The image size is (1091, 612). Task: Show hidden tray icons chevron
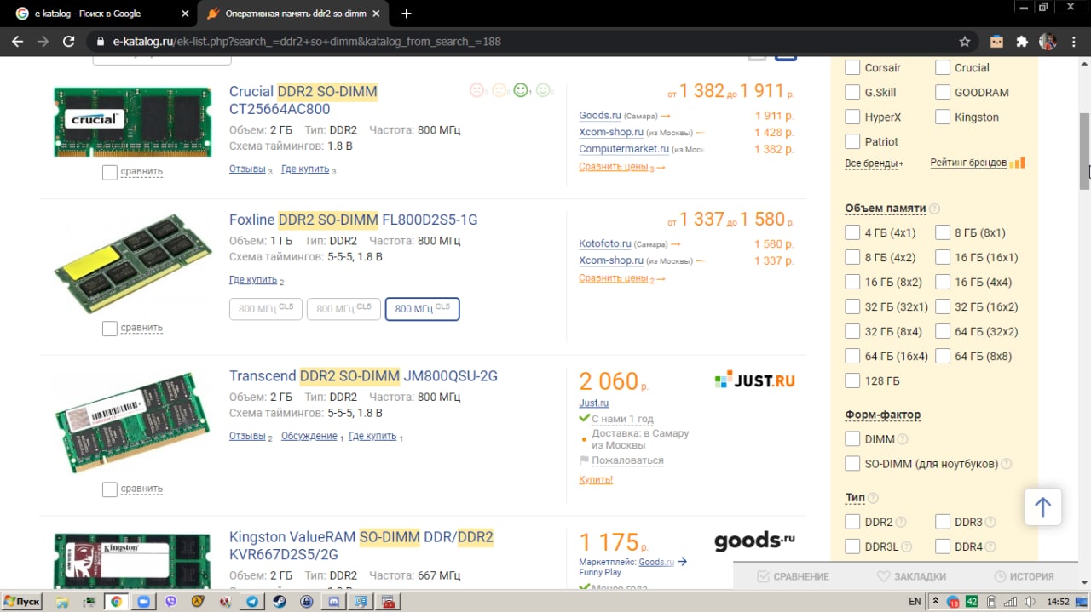[936, 602]
